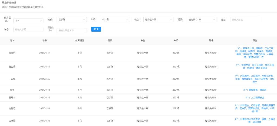Open the 4个 careers link for 202104538

click(255, 121)
